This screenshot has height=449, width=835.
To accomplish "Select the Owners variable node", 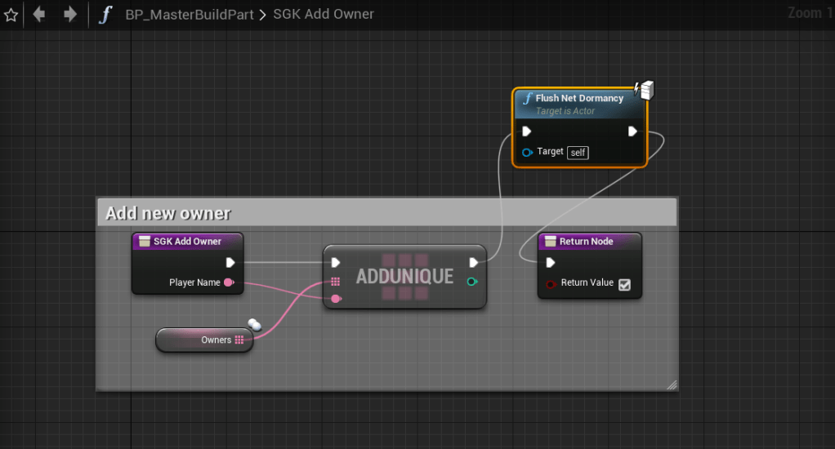I will coord(204,340).
